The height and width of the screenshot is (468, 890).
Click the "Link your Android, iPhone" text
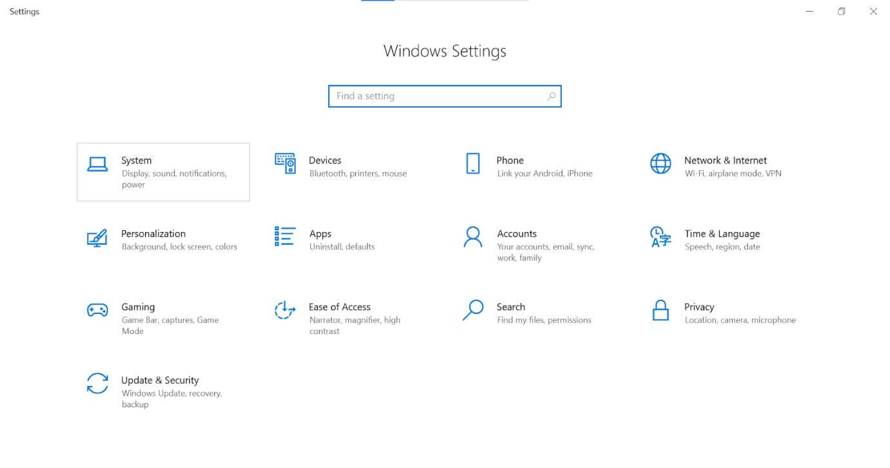tap(544, 173)
